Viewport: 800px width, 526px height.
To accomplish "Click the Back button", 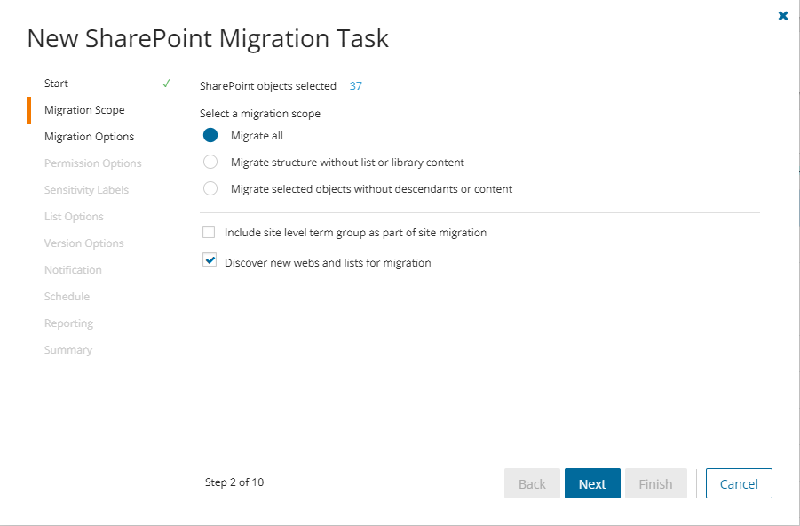I will tap(532, 484).
